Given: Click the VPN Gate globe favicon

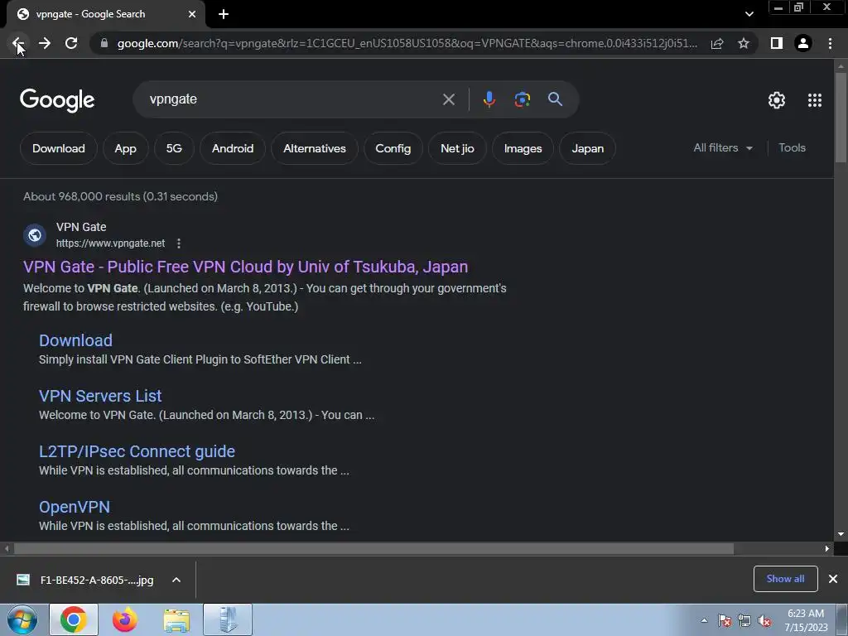Looking at the screenshot, I should tap(35, 235).
